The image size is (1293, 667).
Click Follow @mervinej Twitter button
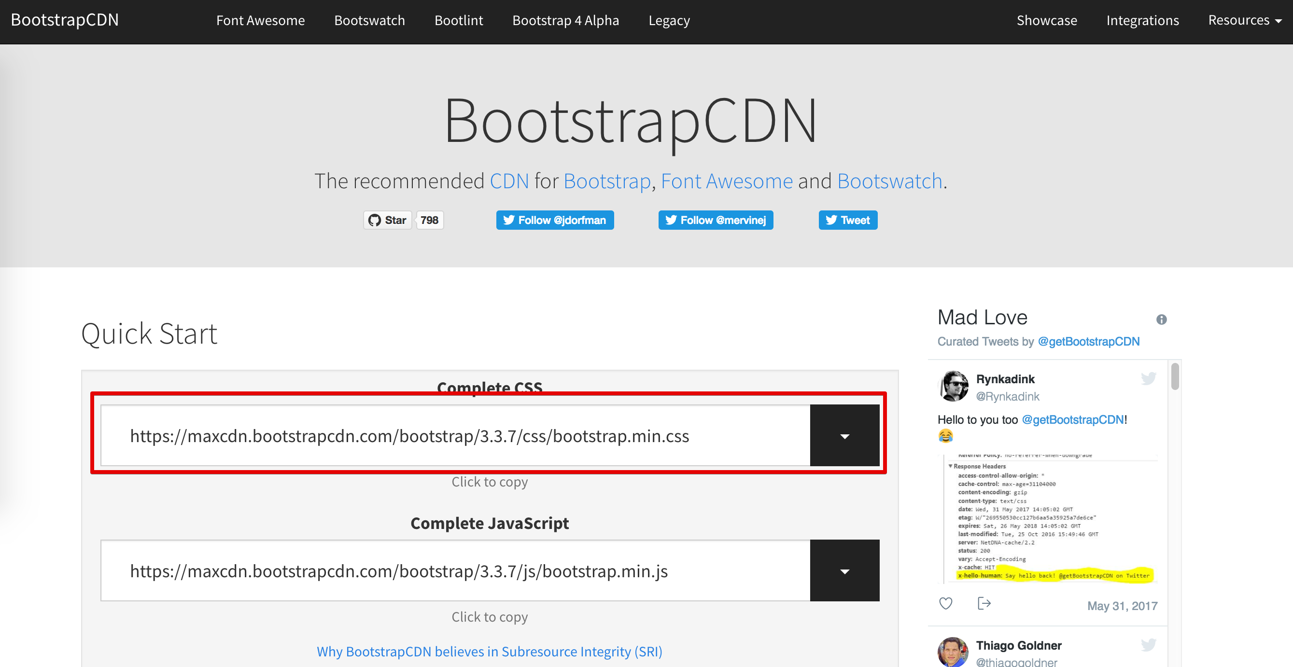click(x=716, y=220)
